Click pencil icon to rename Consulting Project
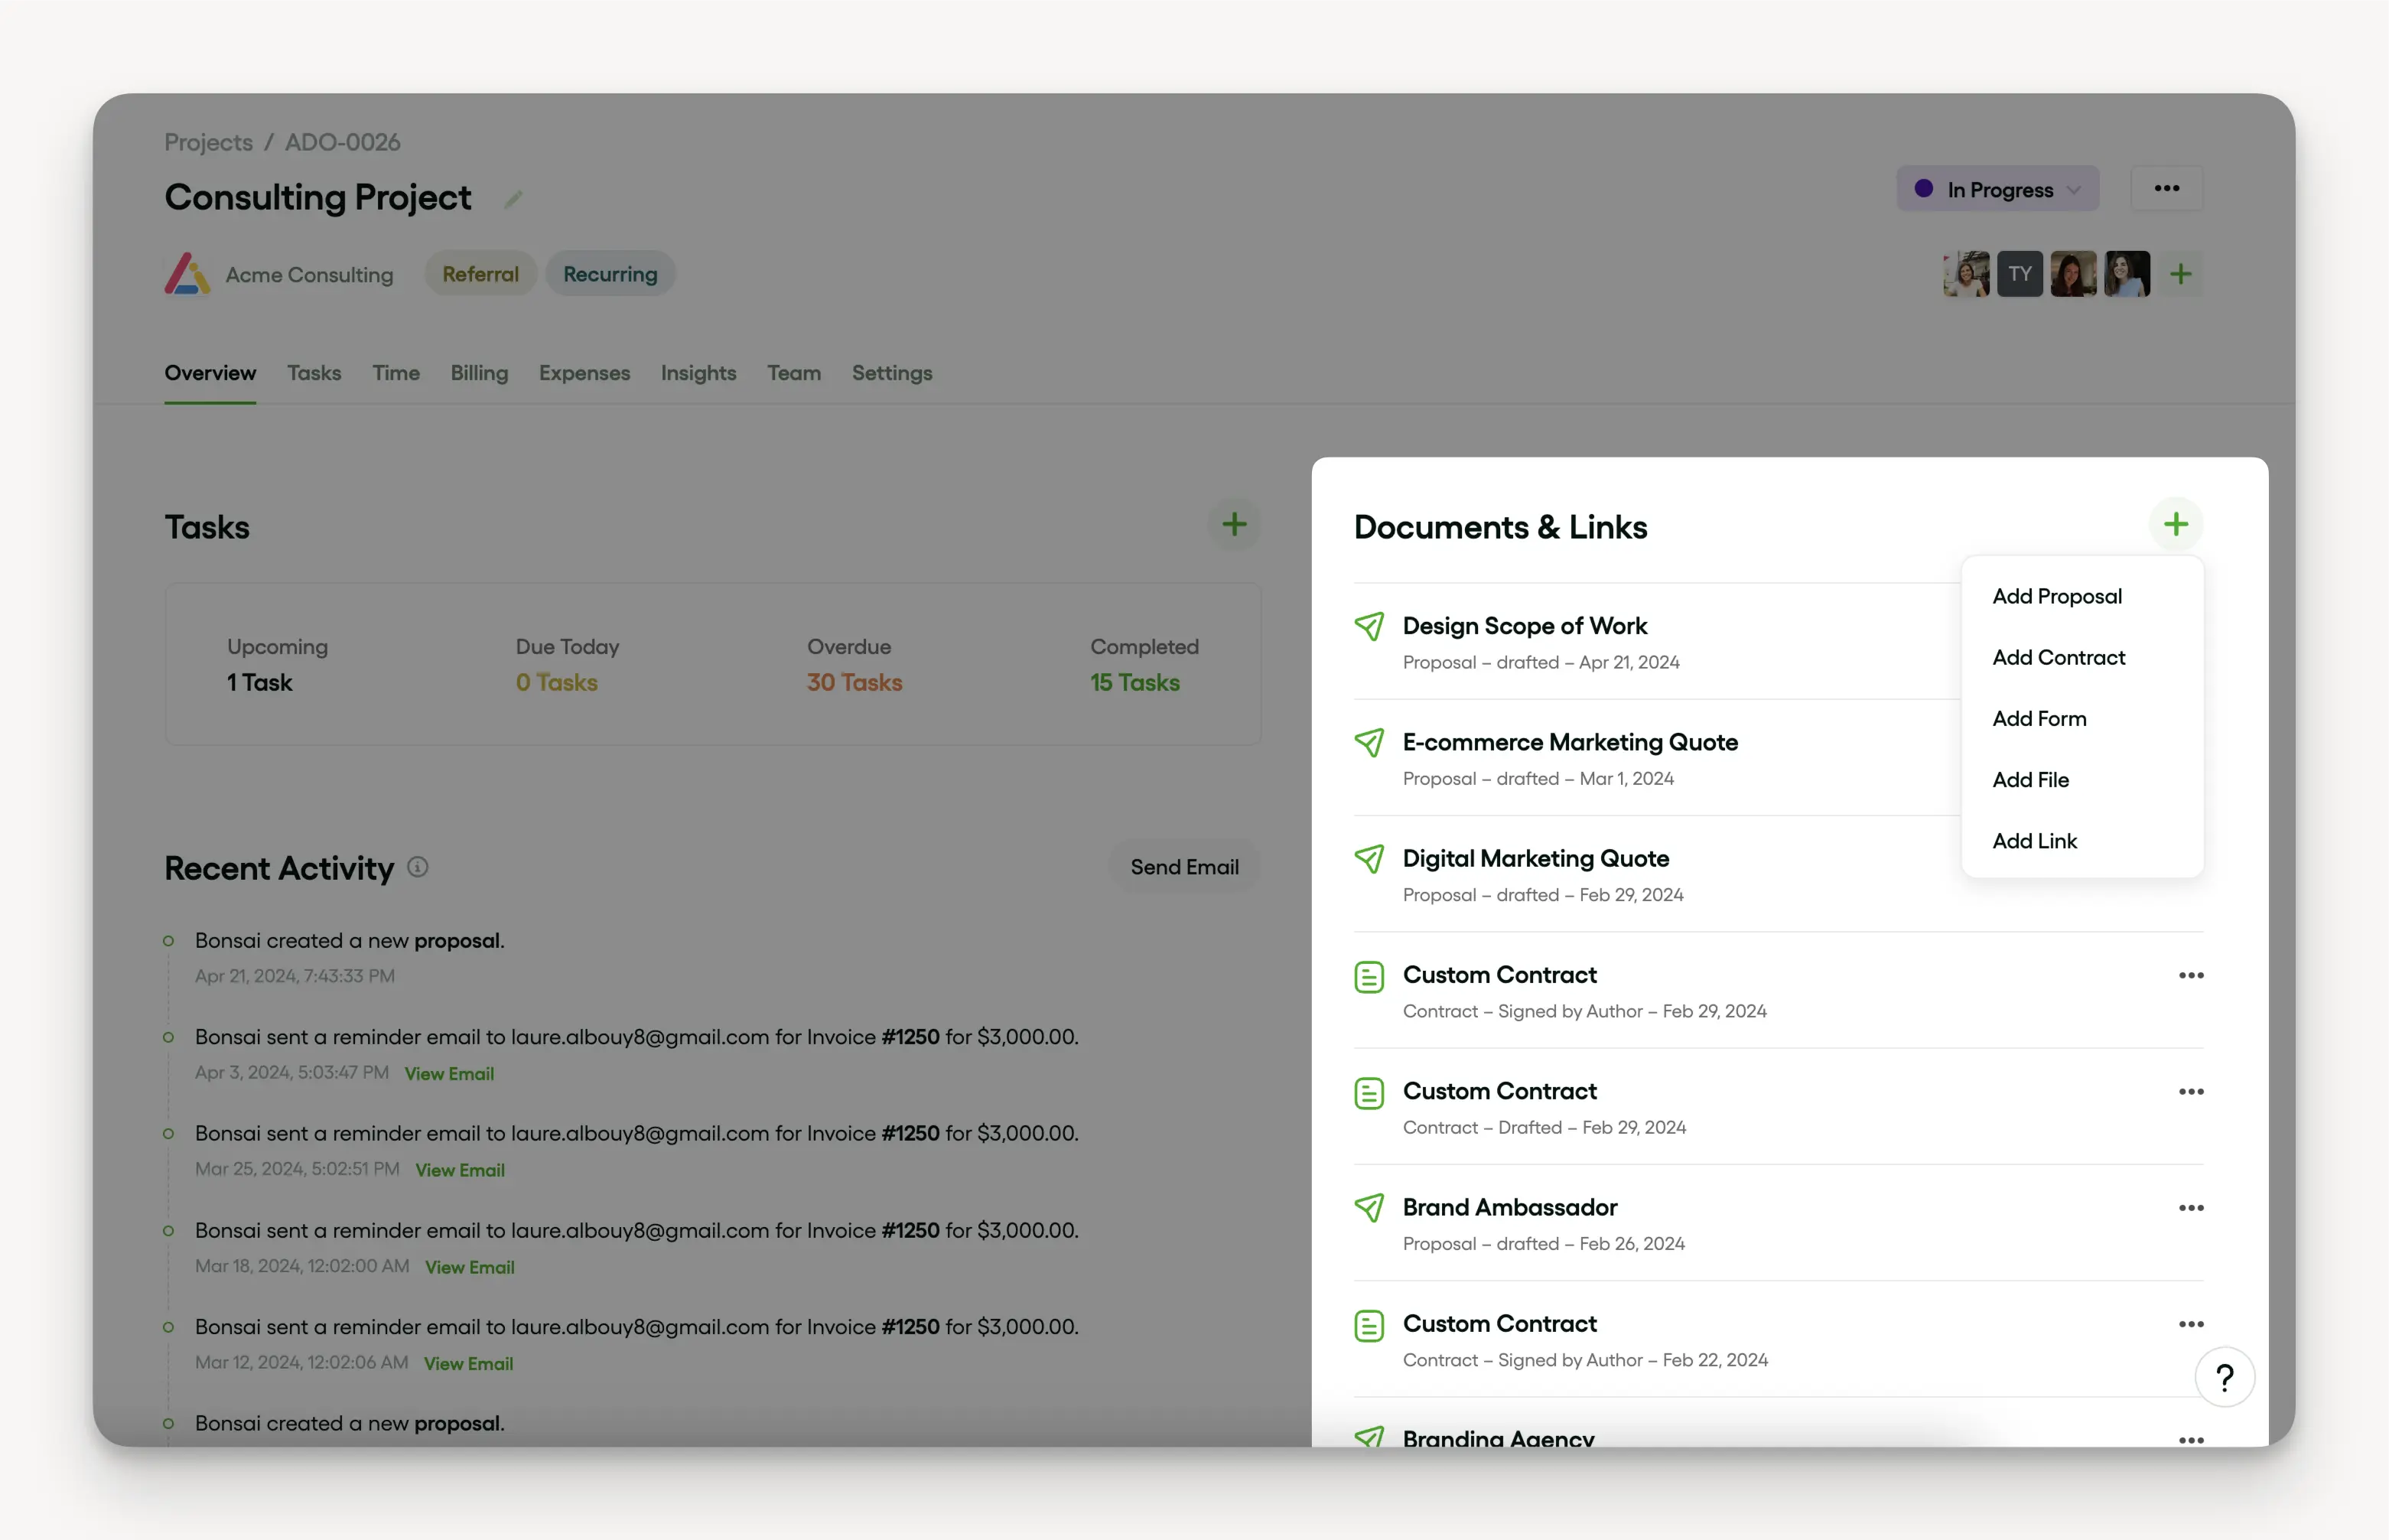The height and width of the screenshot is (1540, 2389). 513,199
